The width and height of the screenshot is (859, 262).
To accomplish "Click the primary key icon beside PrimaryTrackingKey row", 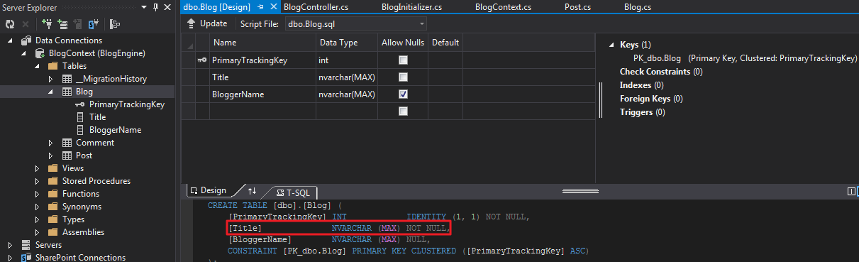I will click(x=201, y=60).
